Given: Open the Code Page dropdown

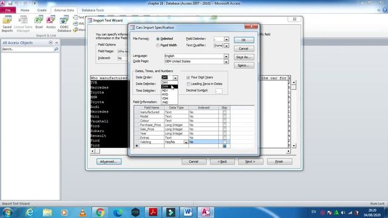Looking at the screenshot, I should 226,62.
